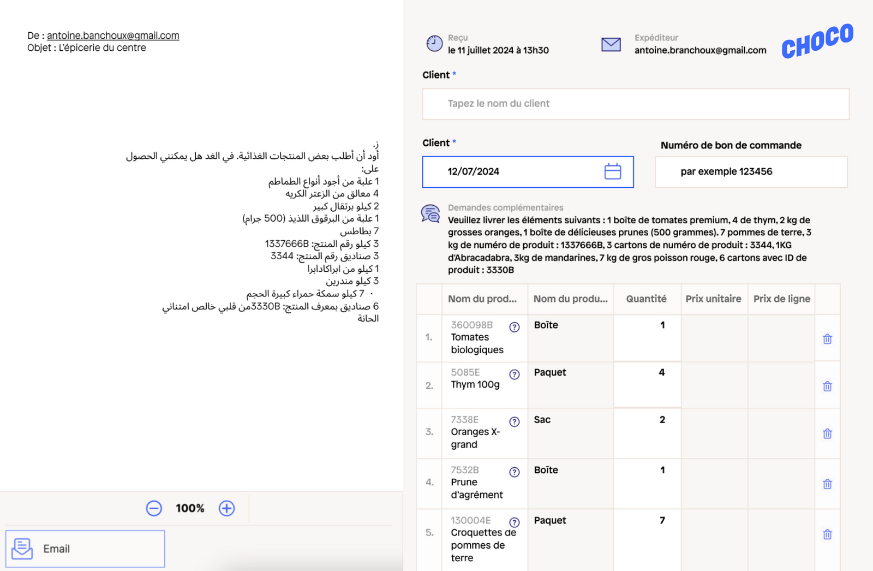The width and height of the screenshot is (873, 571).
Task: Click the Quantité column header
Action: [x=646, y=299]
